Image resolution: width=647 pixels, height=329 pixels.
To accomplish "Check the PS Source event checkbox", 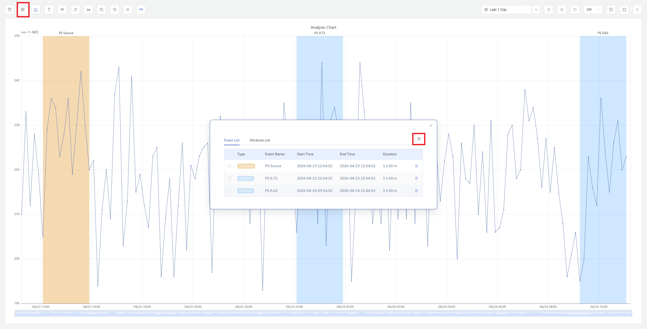I will coord(229,166).
